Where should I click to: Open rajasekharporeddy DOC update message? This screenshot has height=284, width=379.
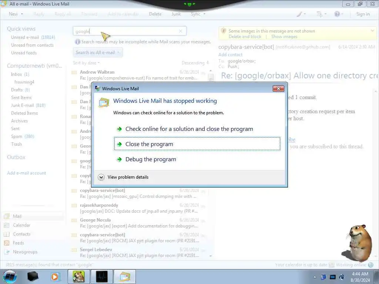point(139,208)
